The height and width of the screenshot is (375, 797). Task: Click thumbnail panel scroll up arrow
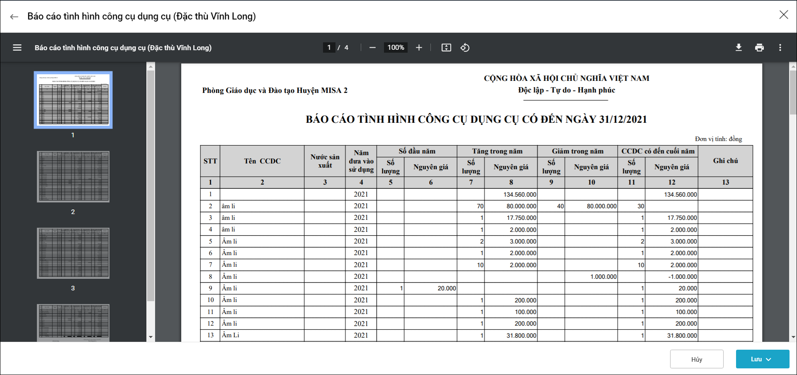point(151,66)
